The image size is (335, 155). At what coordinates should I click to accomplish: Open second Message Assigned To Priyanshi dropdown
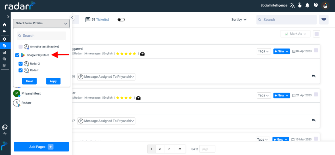(106, 121)
